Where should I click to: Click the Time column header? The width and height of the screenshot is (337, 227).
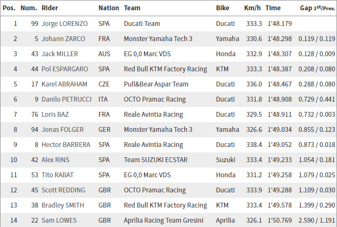(273, 8)
